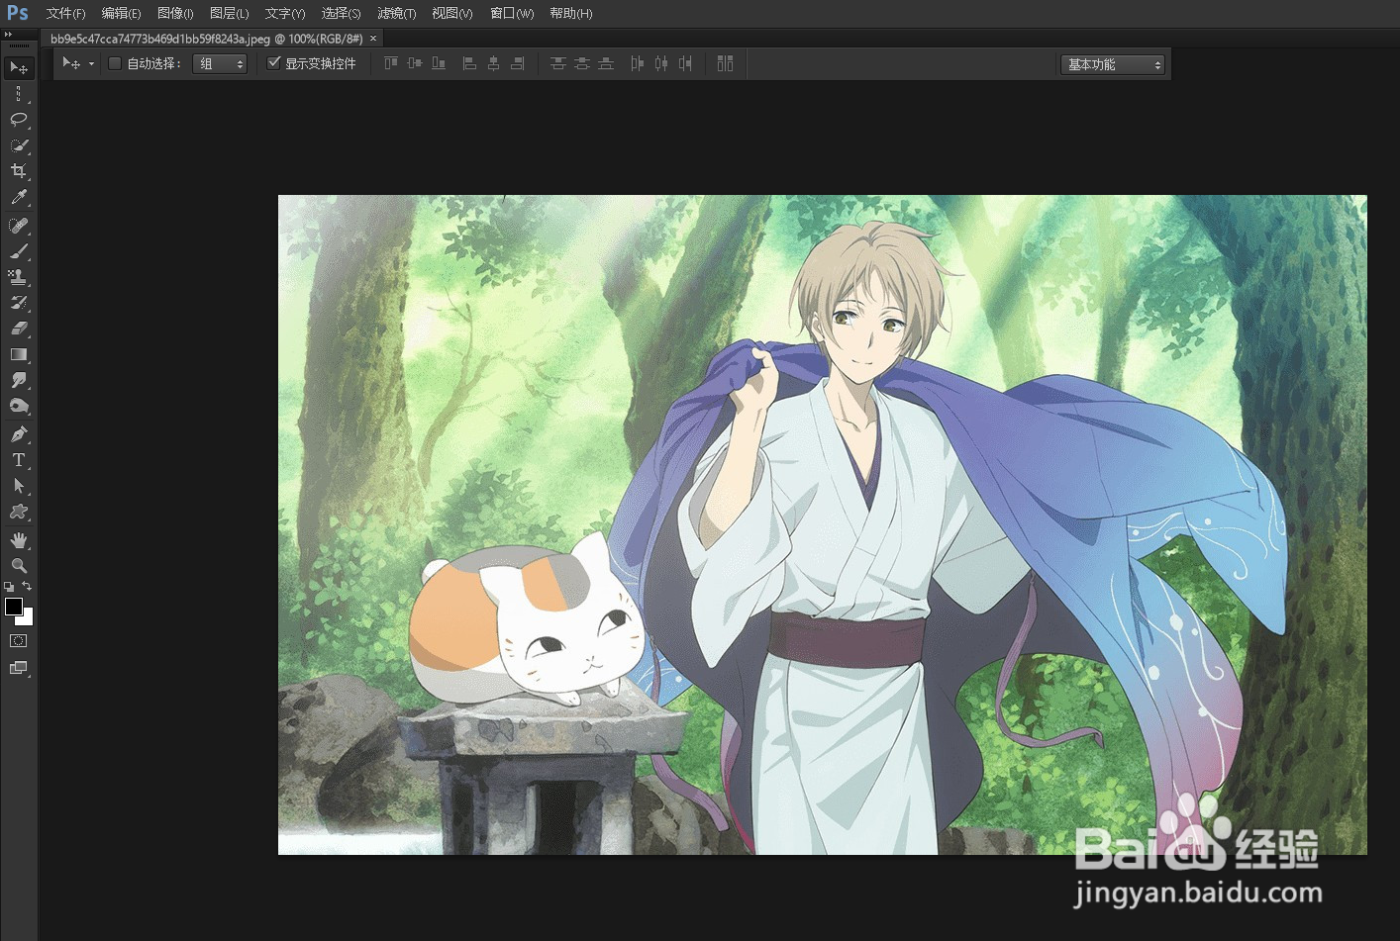
Task: Click Distribute Left Edges button
Action: click(637, 63)
